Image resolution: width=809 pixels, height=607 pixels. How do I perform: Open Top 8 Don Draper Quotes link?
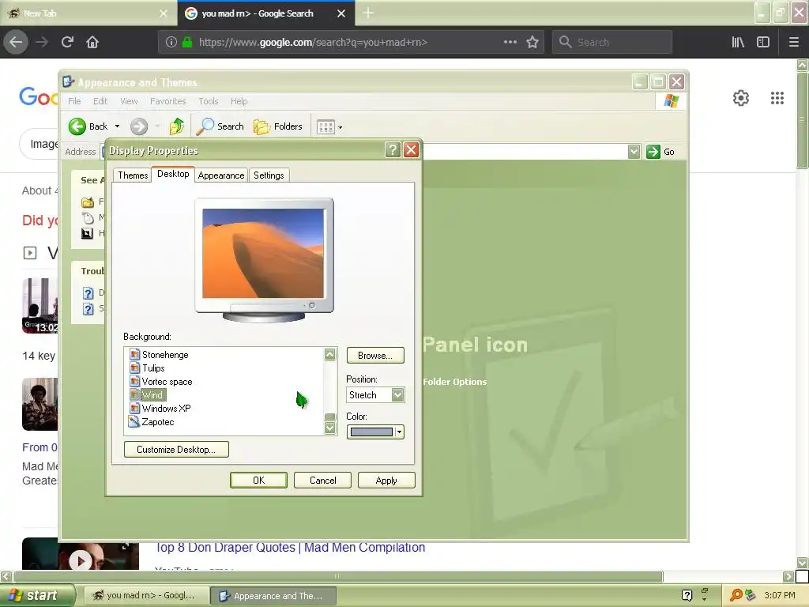pos(291,547)
